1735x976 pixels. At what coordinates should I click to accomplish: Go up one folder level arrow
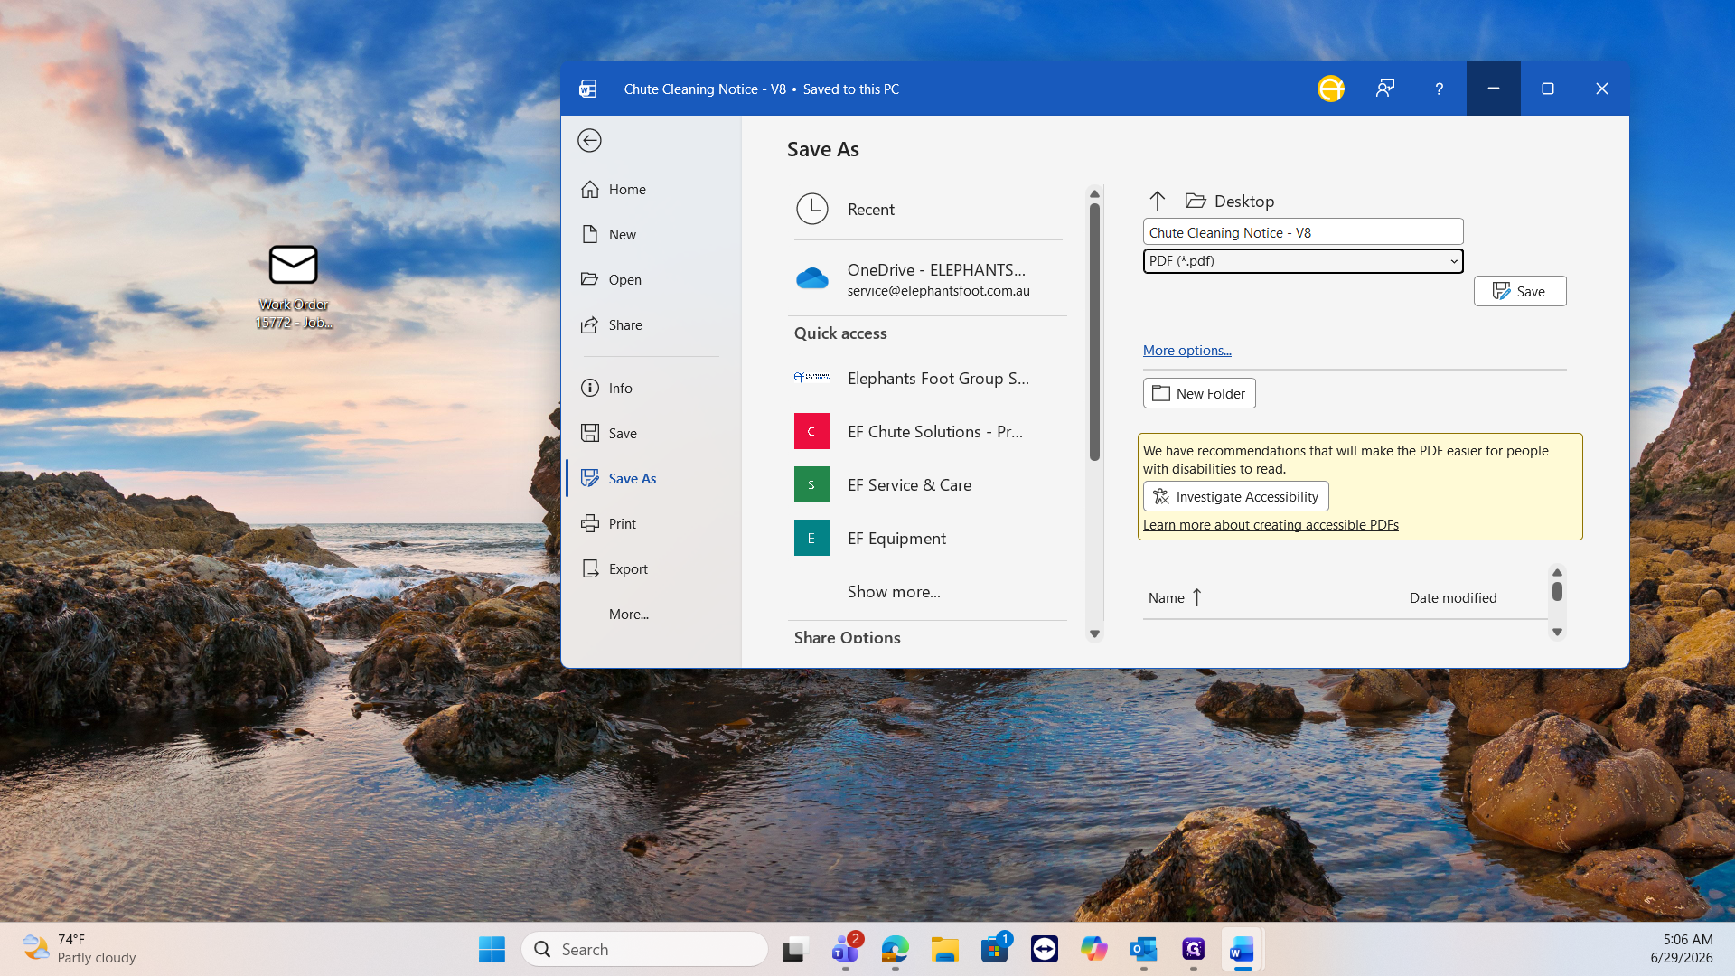pyautogui.click(x=1157, y=201)
